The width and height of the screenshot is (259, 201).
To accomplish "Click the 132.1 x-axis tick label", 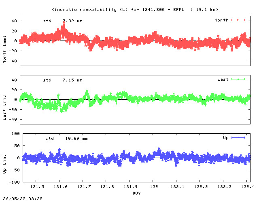I will tap(177, 186).
